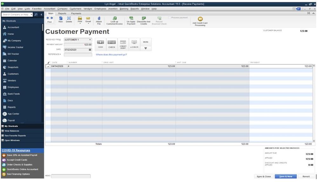Expand MORE payment methods dropdown
The image size is (317, 182).
(145, 48)
